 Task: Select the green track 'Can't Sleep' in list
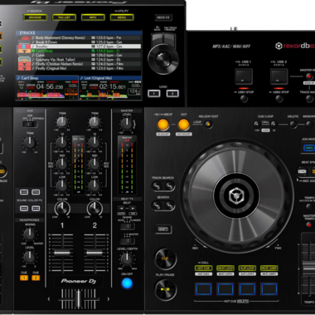(79, 51)
